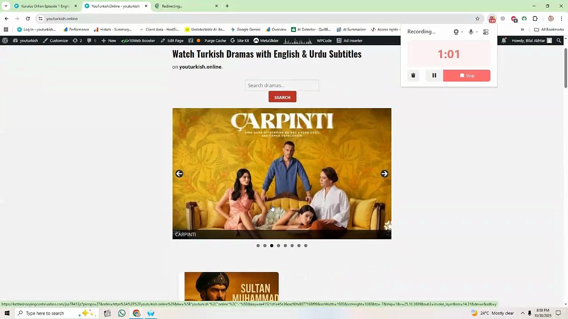The height and width of the screenshot is (319, 568).
Task: Open the Google Gemini bookmark
Action: (x=245, y=30)
